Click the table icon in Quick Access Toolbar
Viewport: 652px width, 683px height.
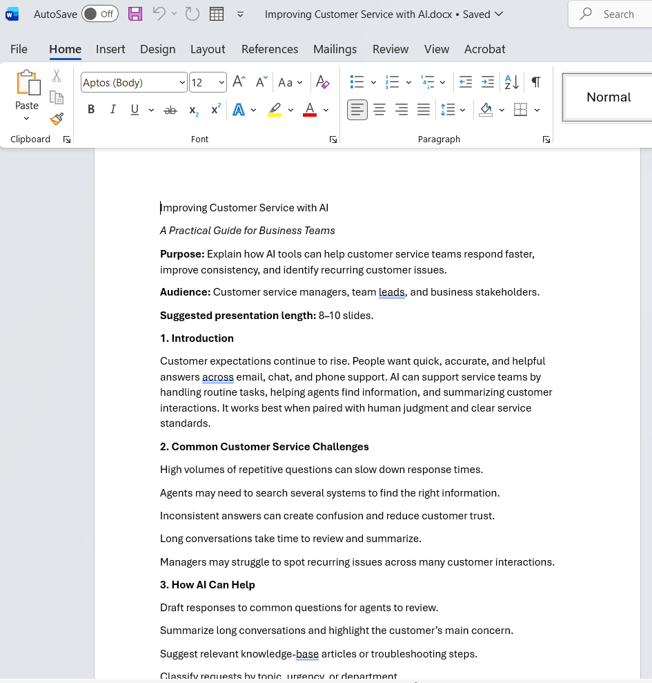click(x=217, y=14)
